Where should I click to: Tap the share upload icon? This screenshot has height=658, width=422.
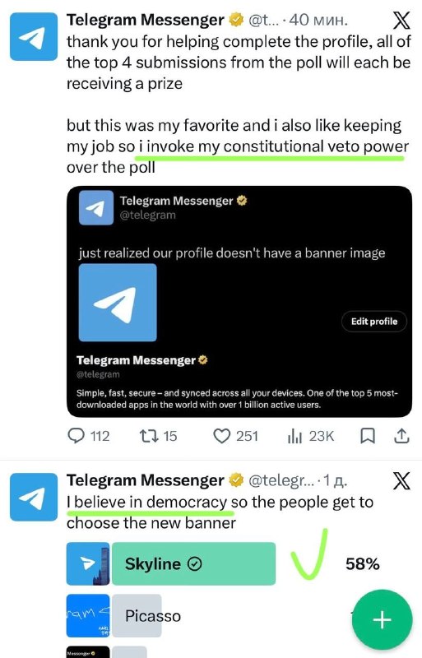pos(401,436)
